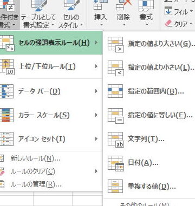Viewport: 195px width, 206px height.
Task: Open 挿入 dropdown arrow
Action: point(101,24)
